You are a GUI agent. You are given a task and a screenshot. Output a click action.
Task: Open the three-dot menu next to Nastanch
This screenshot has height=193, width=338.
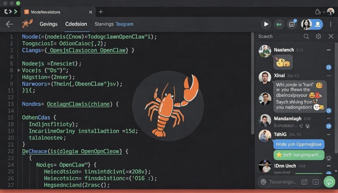point(329,50)
